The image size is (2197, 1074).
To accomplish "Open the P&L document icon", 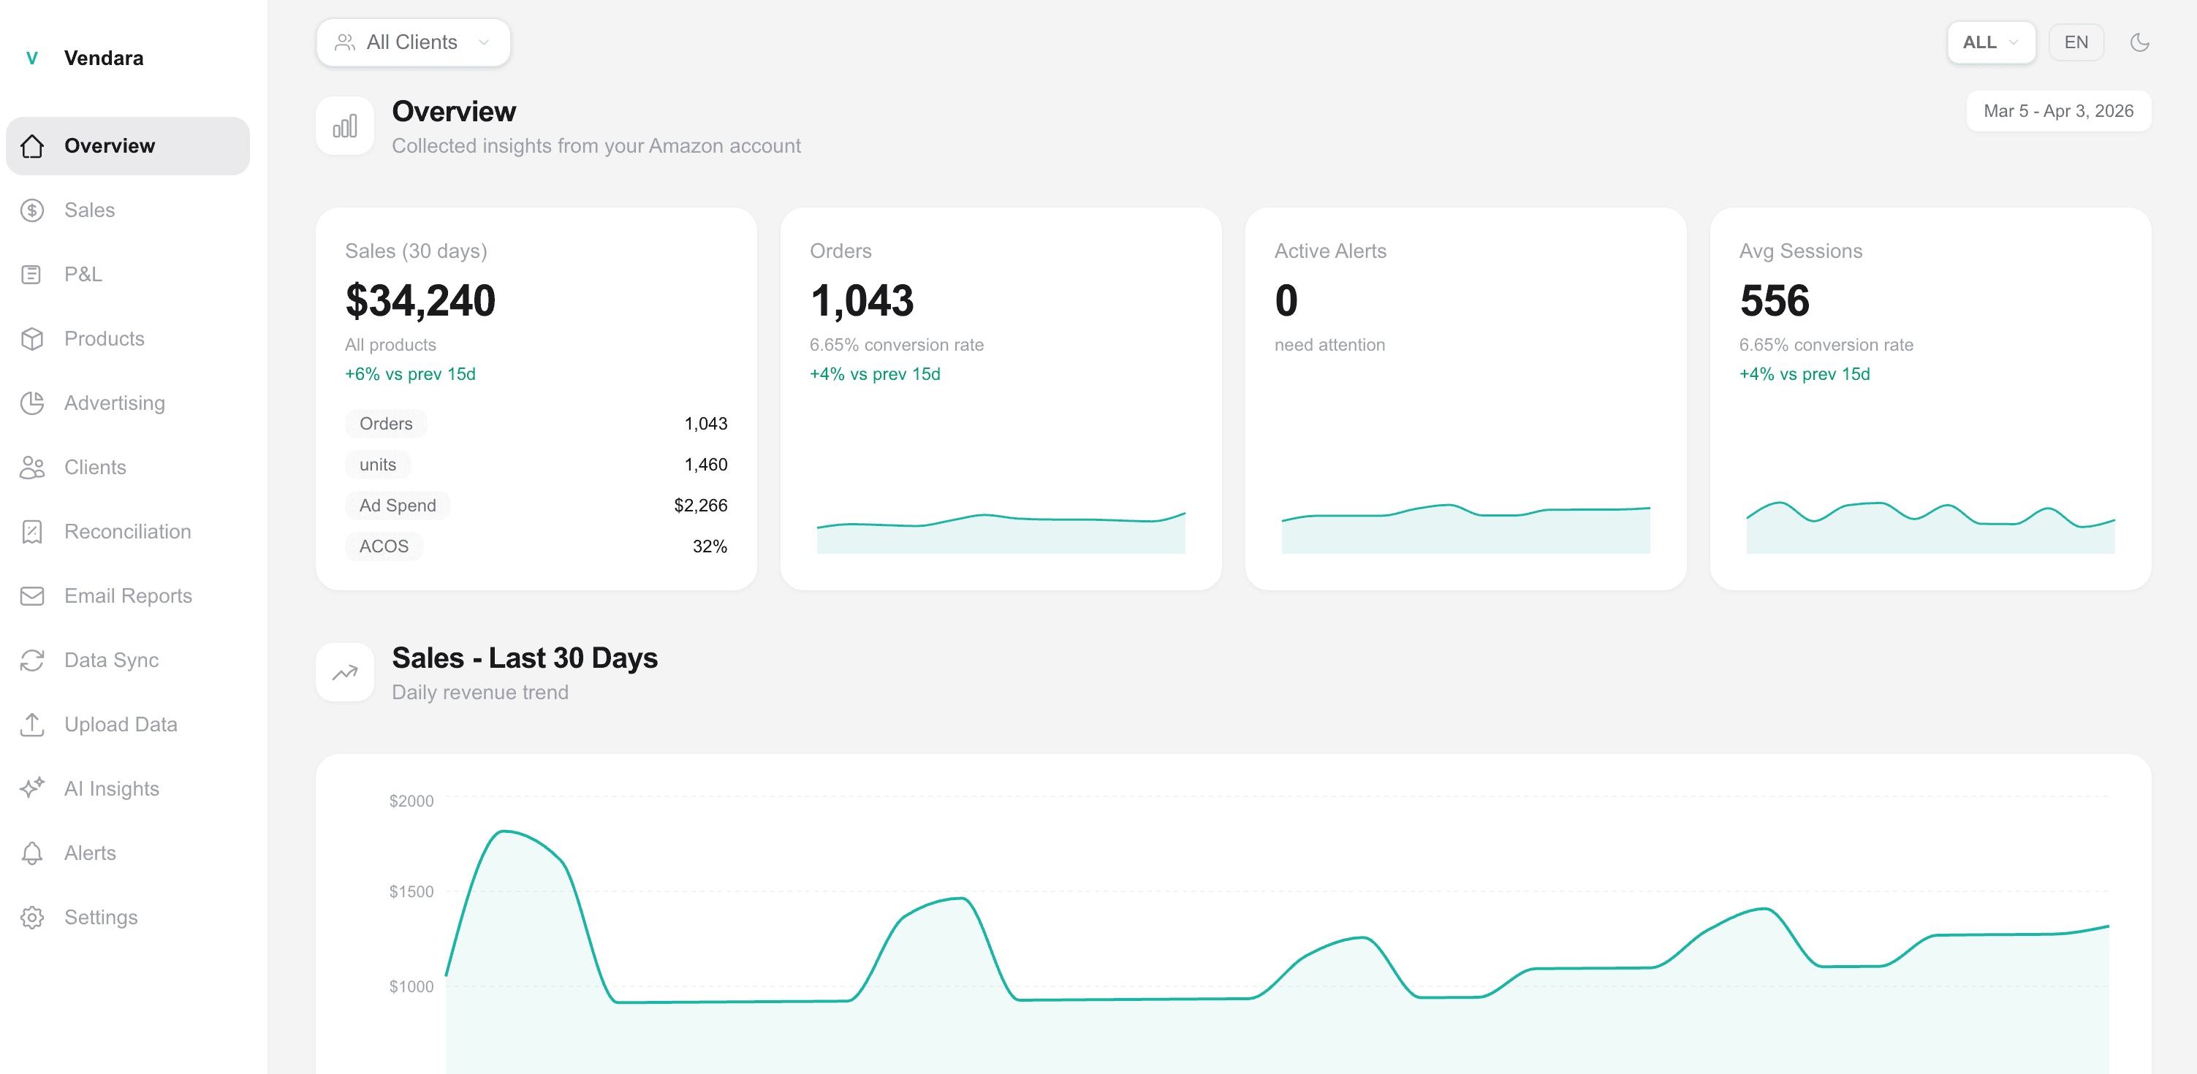I will [x=32, y=275].
